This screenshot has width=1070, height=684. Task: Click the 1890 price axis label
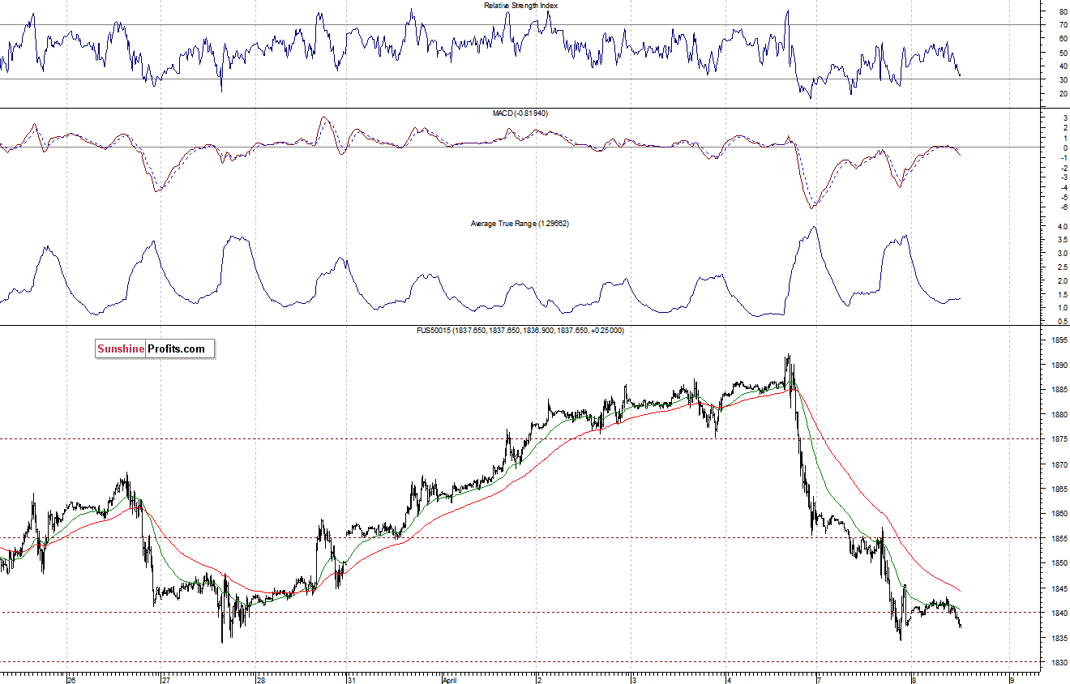point(1059,366)
